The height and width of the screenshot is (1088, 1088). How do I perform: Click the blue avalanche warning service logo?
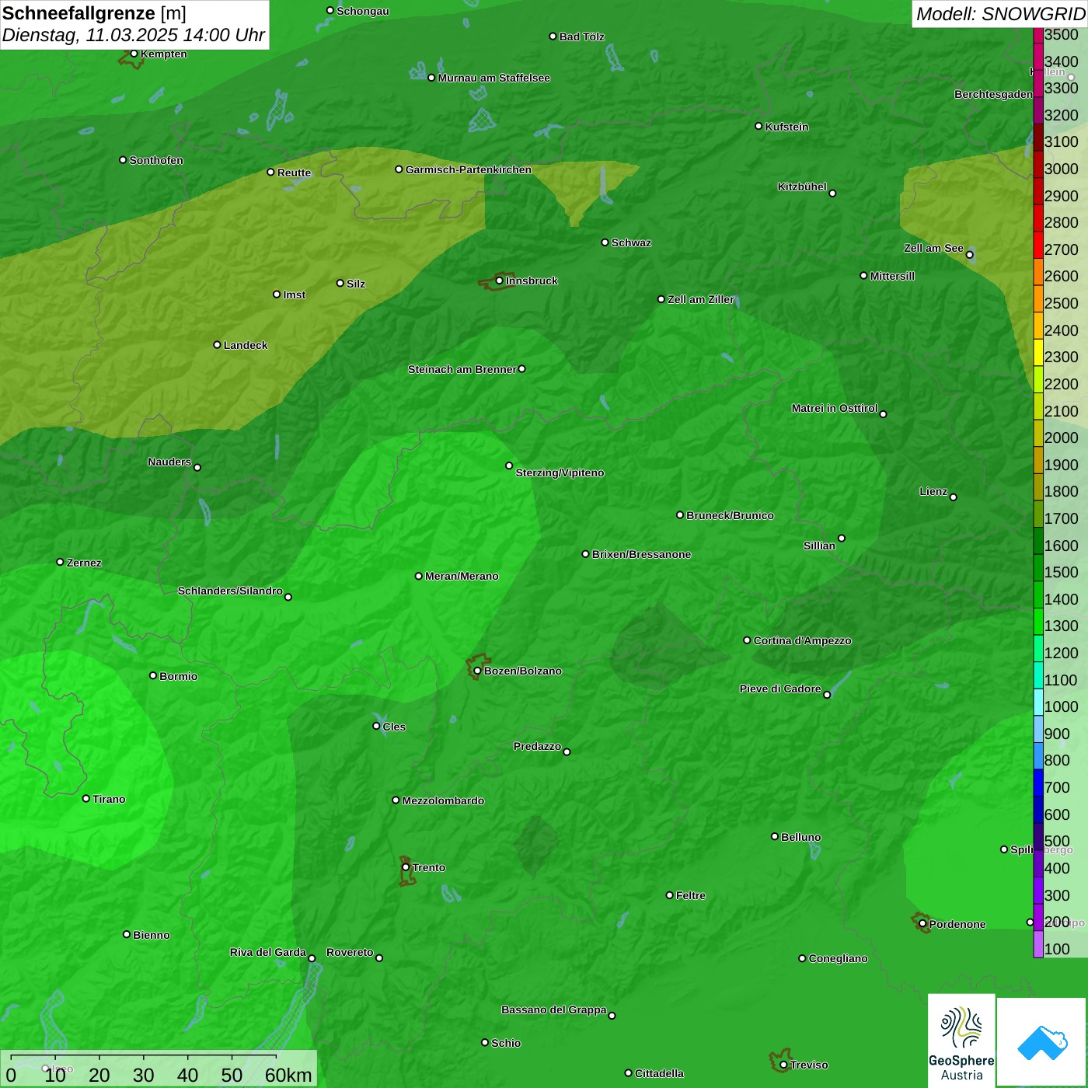1041,1042
